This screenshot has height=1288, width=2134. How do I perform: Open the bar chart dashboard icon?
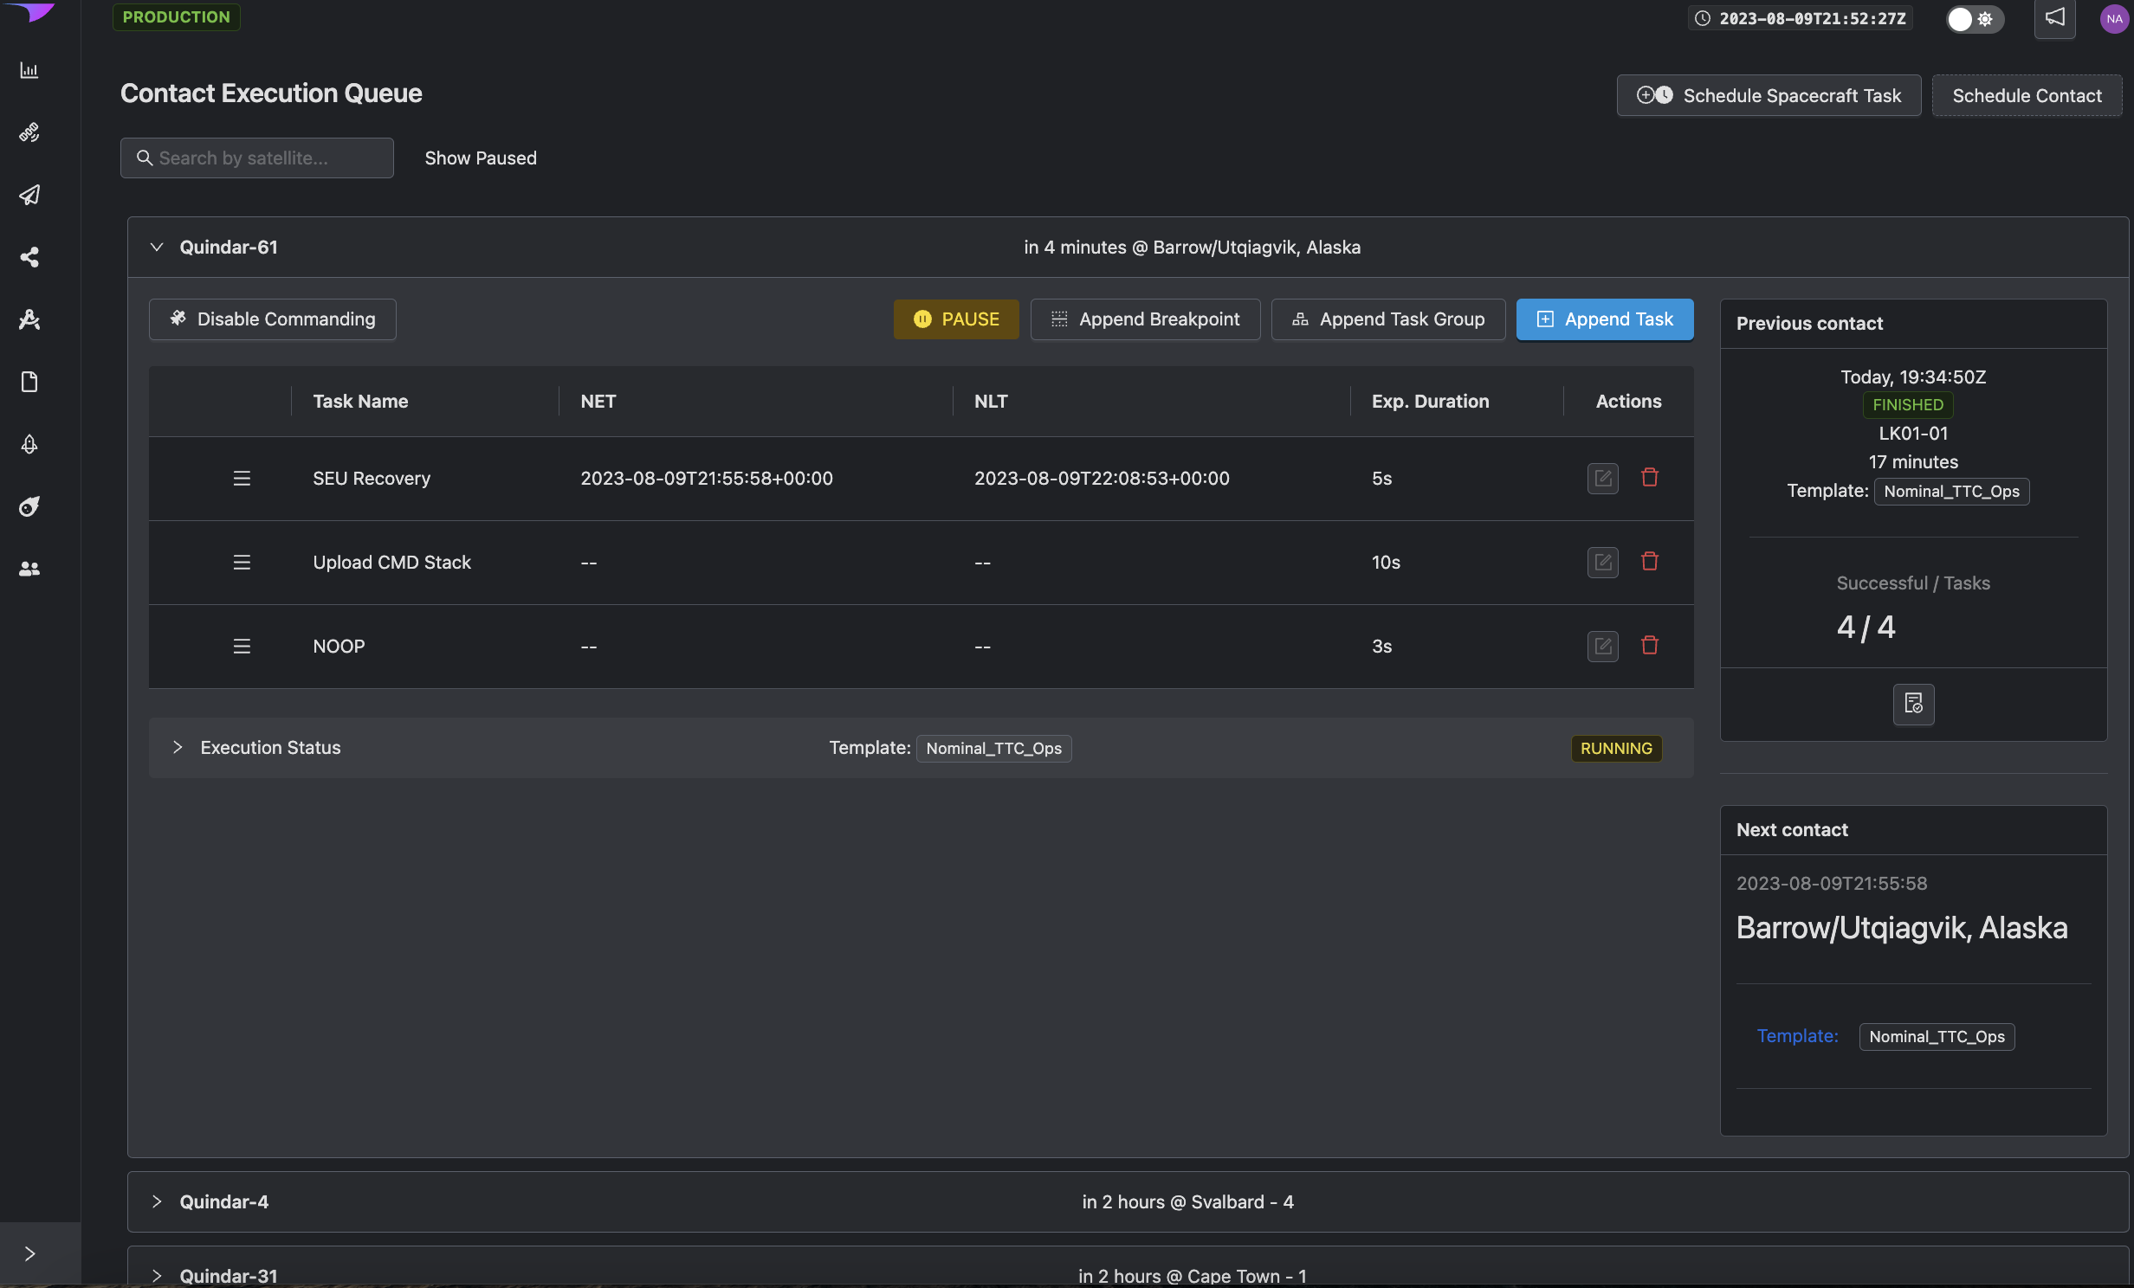29,70
